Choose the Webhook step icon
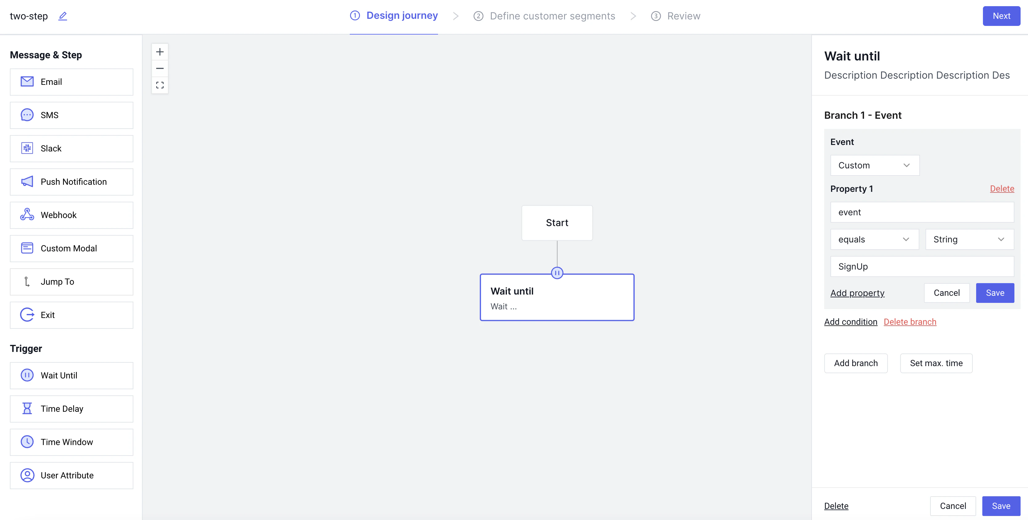 (x=26, y=215)
